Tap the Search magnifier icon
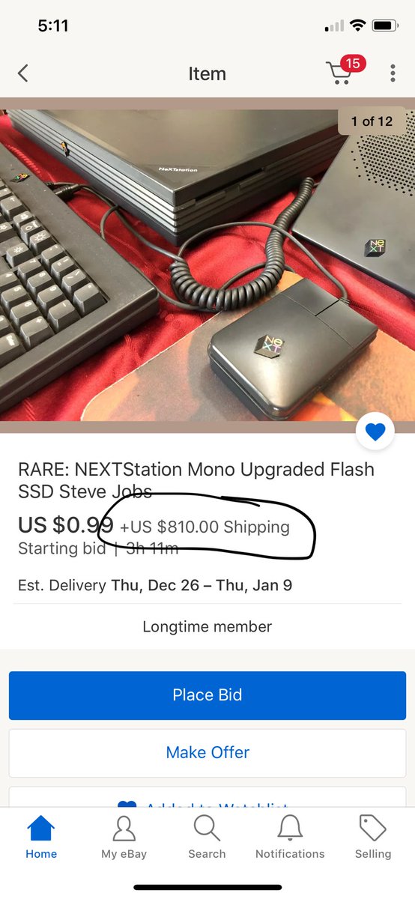 coord(207,829)
